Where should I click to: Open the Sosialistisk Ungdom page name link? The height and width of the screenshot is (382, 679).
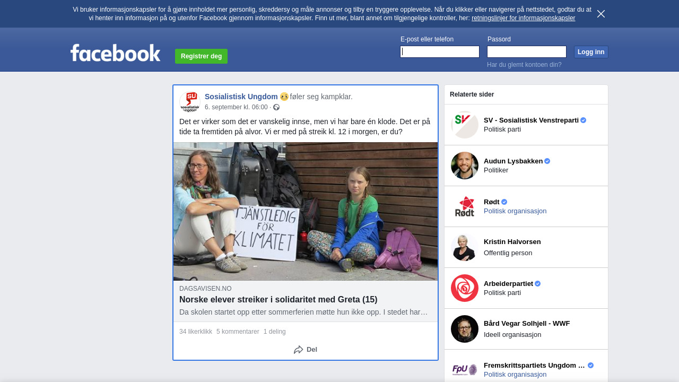pyautogui.click(x=241, y=97)
